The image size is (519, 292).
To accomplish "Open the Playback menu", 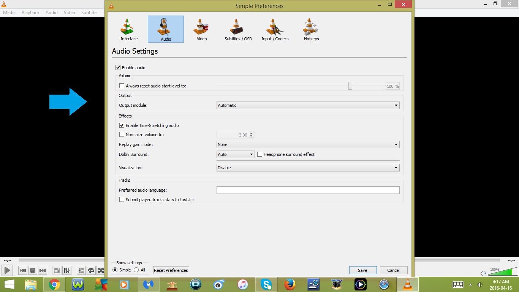I will click(30, 12).
